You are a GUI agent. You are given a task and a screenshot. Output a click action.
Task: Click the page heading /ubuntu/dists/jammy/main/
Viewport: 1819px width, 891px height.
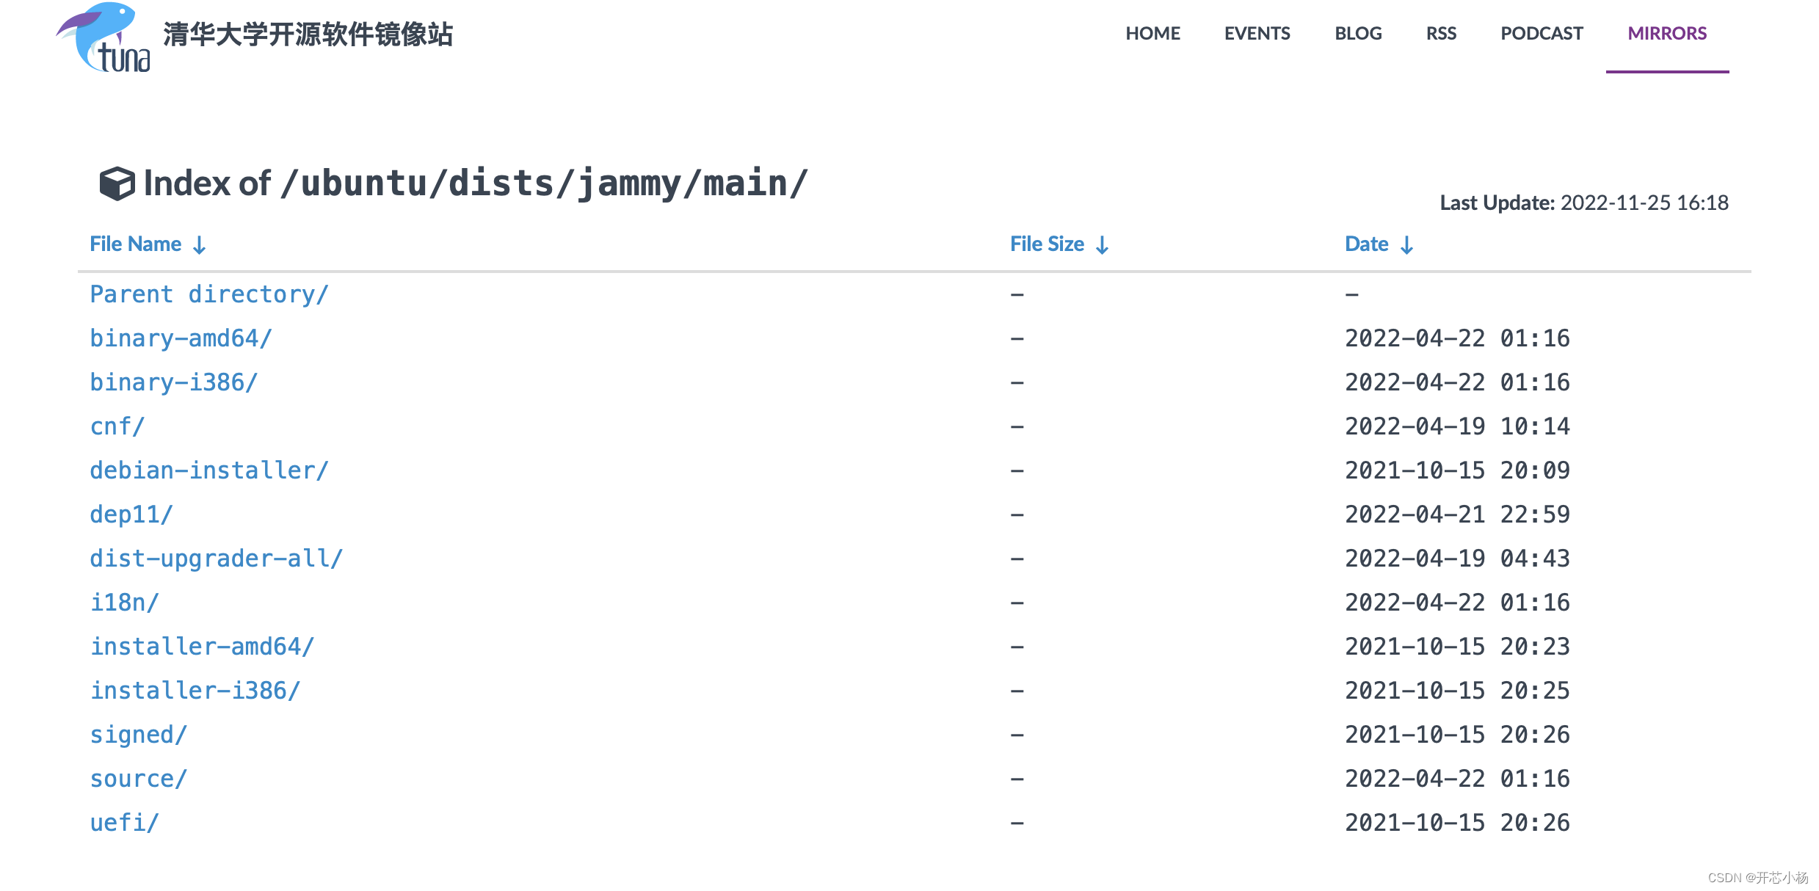coord(544,183)
